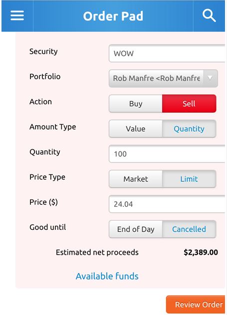The height and width of the screenshot is (315, 227).
Task: Set Good until Cancelled
Action: (x=189, y=229)
